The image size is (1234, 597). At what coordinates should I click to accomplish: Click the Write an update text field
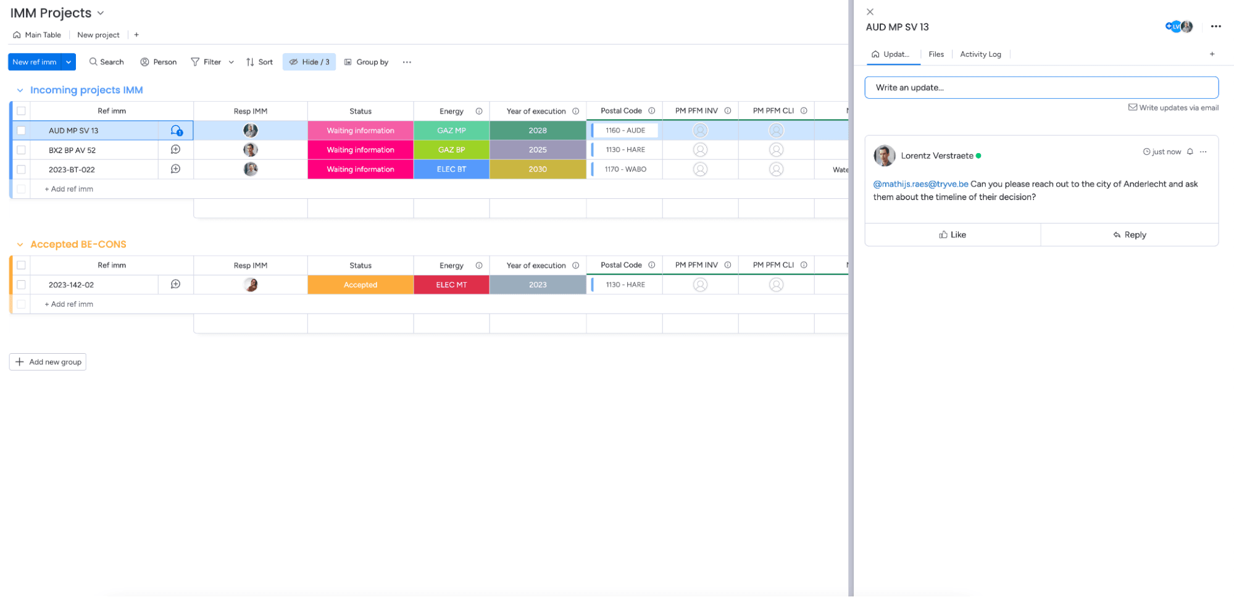[x=1041, y=88]
